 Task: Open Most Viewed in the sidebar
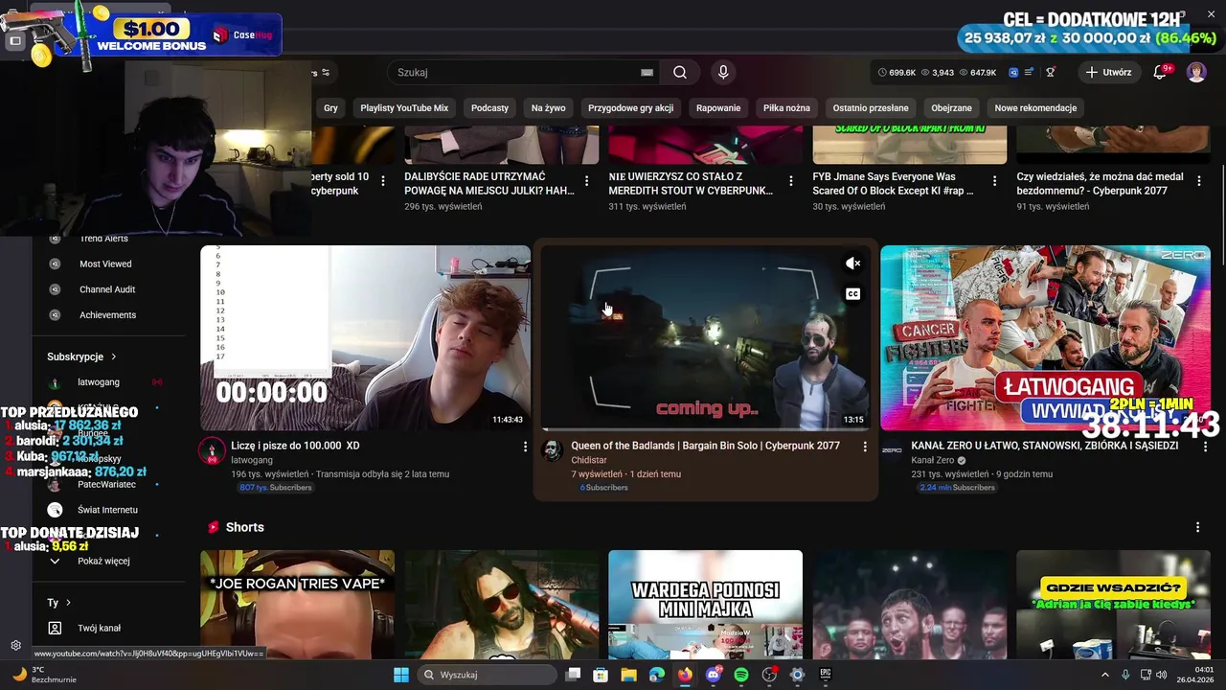tap(105, 264)
